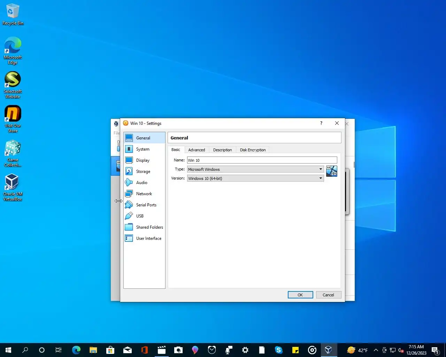Open Display settings category
Screen dimensions: 446x357
(144, 160)
